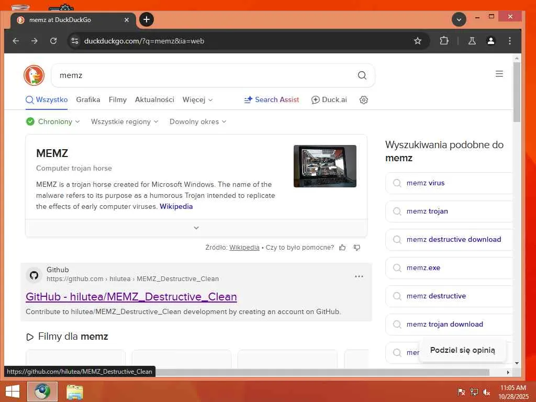Open the browser extensions puzzle icon
The width and height of the screenshot is (536, 402).
444,41
